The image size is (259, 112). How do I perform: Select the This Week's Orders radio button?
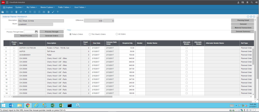(90, 34)
